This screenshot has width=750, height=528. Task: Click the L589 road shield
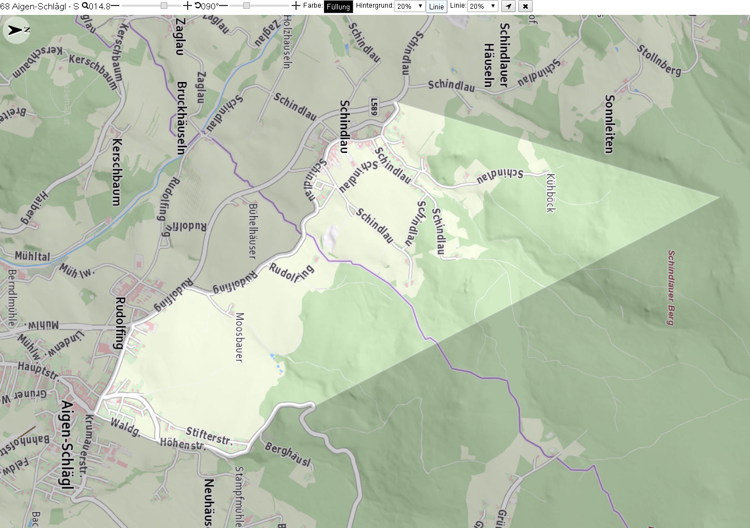pyautogui.click(x=374, y=107)
